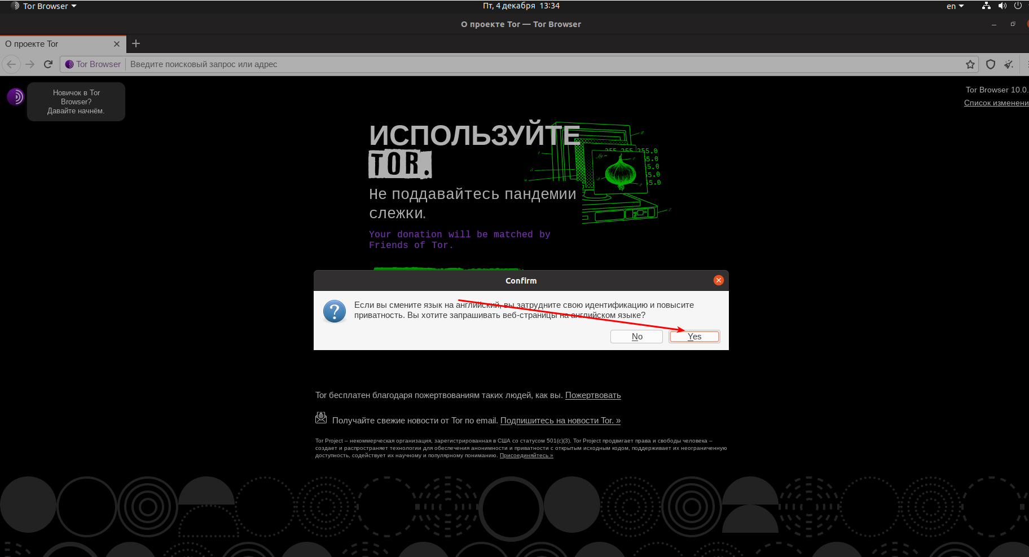Click the 'Your donation will be matched' text

pos(460,240)
